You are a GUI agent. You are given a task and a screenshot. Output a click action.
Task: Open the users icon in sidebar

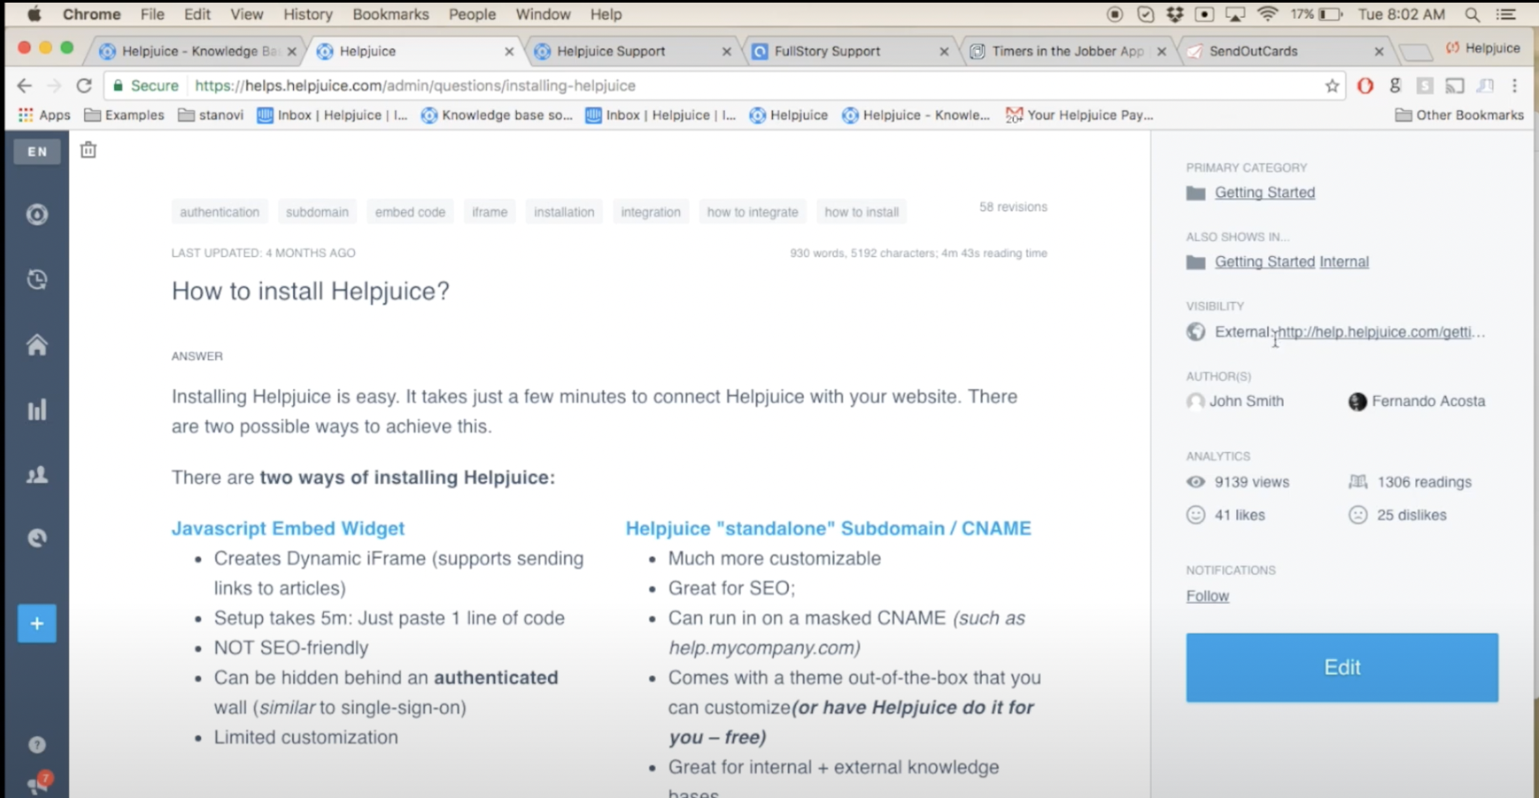click(37, 475)
